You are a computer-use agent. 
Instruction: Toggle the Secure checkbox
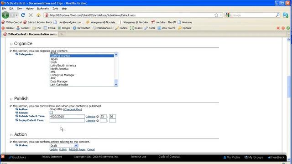point(51,113)
